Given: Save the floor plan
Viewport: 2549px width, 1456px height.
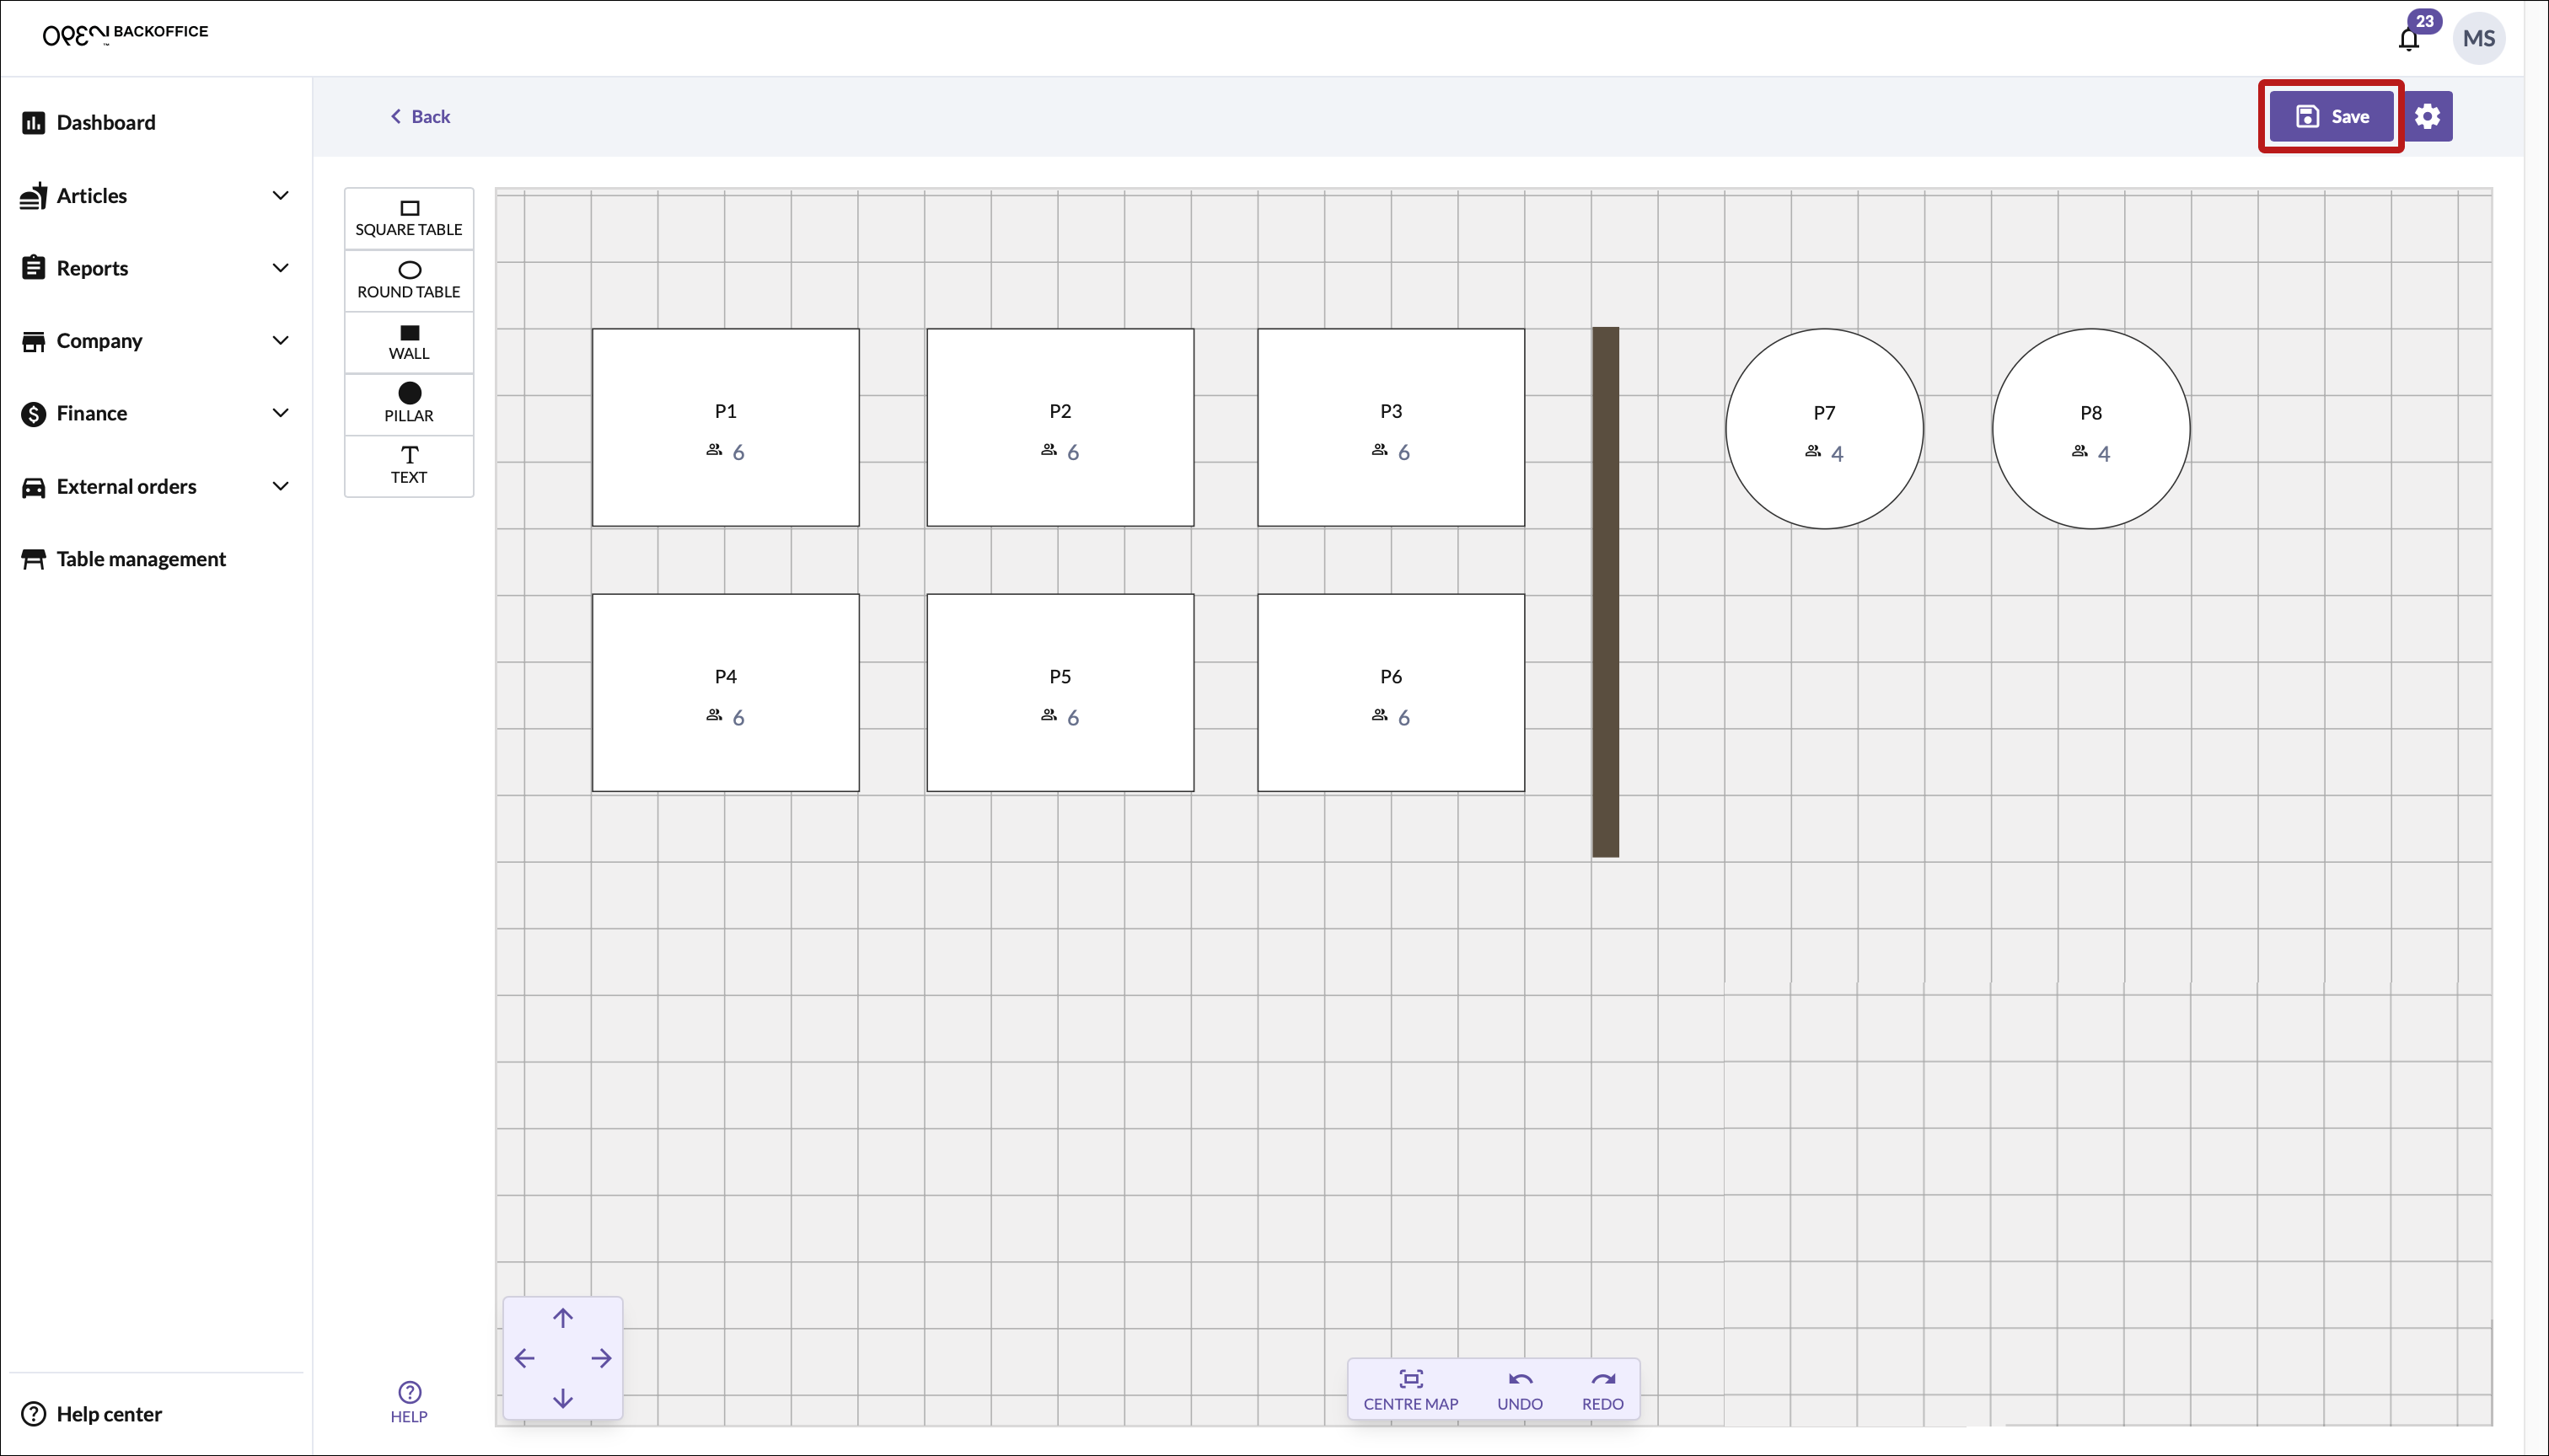Looking at the screenshot, I should pos(2331,116).
